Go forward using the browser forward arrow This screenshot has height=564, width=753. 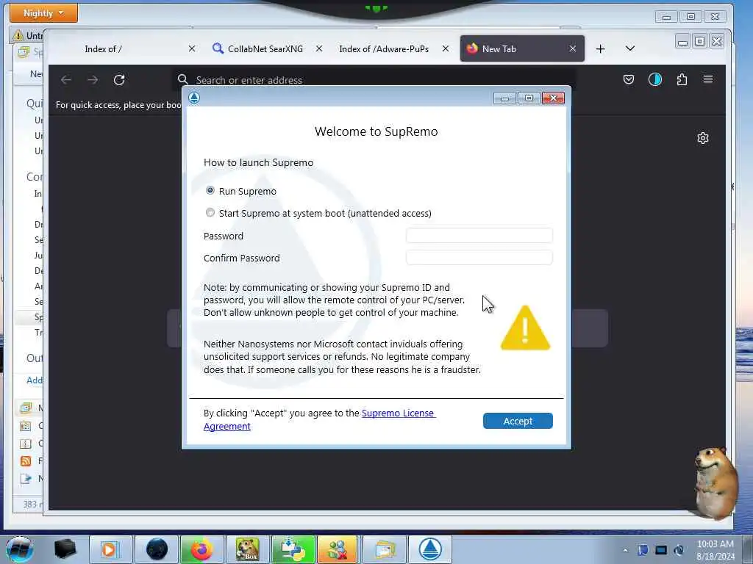click(93, 79)
